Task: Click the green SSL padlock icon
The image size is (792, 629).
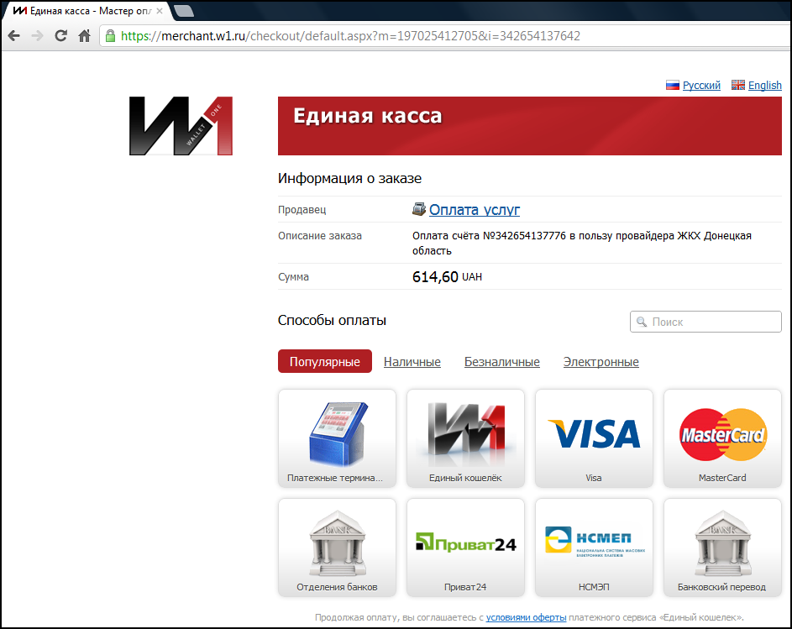Action: (110, 36)
